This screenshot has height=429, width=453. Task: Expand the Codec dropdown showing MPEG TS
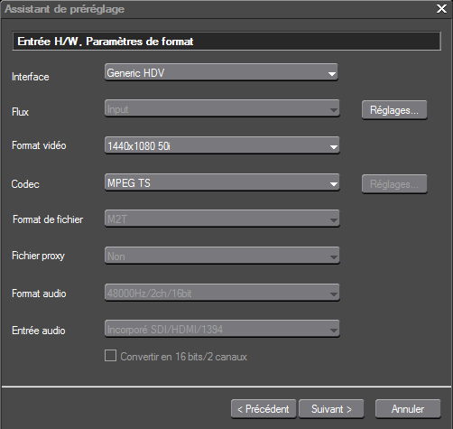point(222,182)
